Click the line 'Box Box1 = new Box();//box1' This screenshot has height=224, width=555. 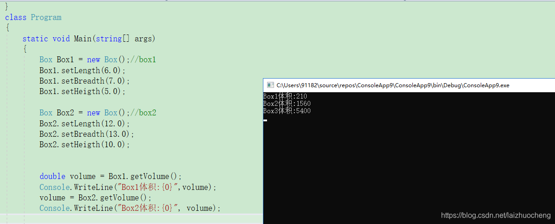click(x=98, y=60)
